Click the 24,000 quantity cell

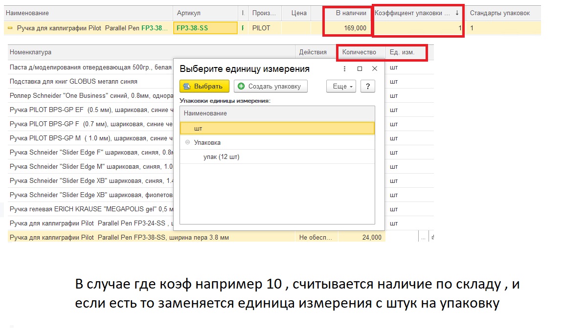point(362,238)
